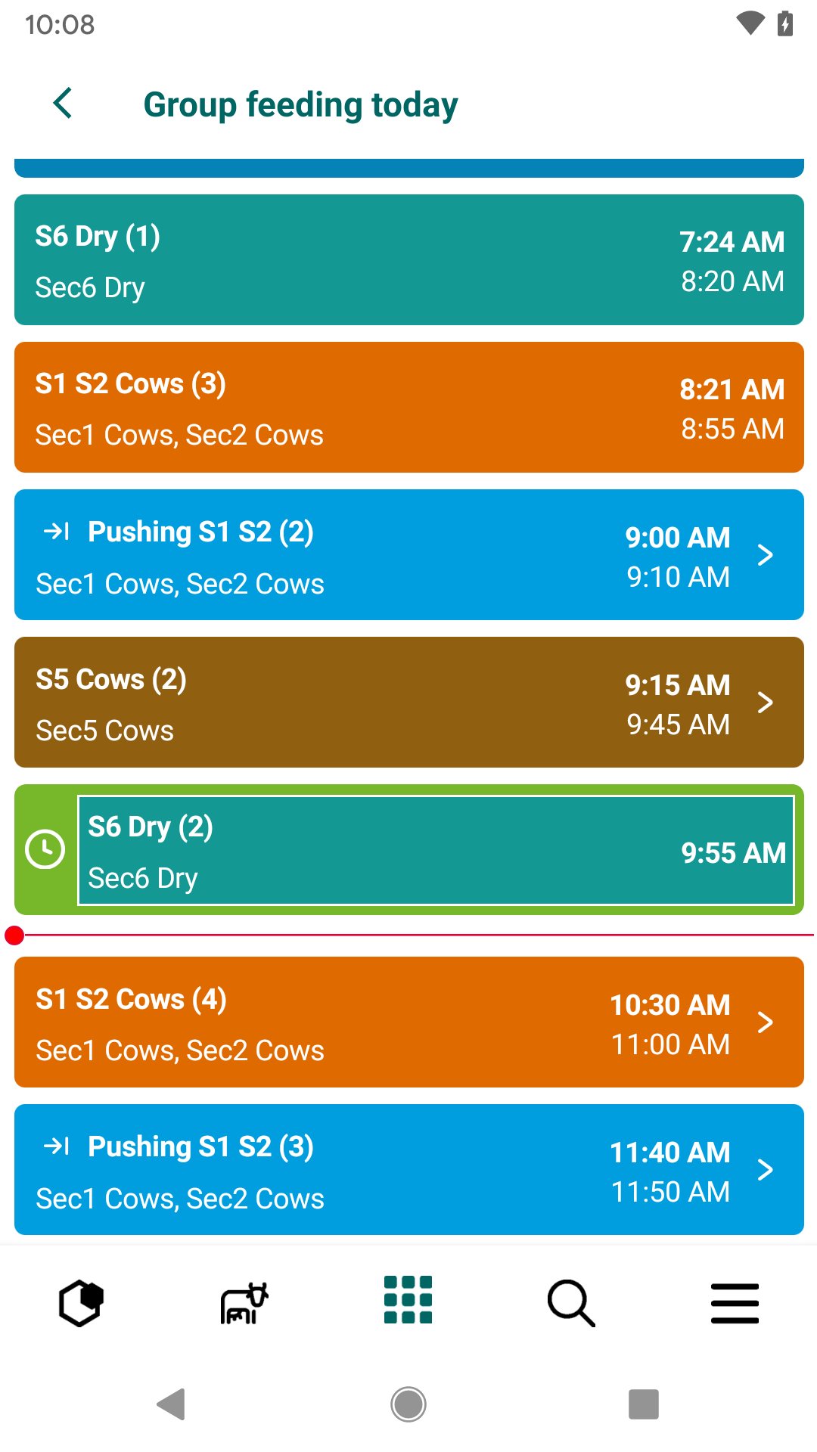The image size is (817, 1452).
Task: Open the hexagon home tab
Action: point(81,1303)
